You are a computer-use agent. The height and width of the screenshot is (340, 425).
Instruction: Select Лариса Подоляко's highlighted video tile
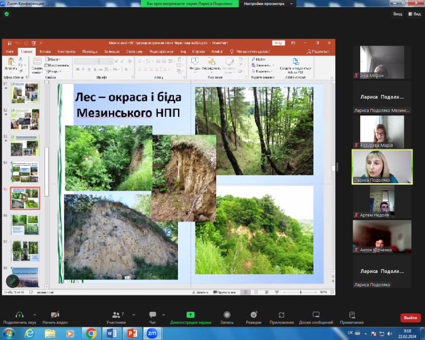tap(382, 166)
